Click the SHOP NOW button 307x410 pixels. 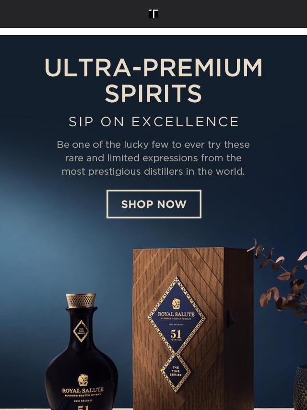153,204
